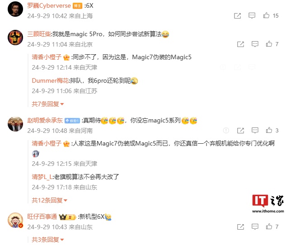The width and height of the screenshot is (286, 245).
Task: Open 清梦L_L's profile link
Action: (x=42, y=177)
